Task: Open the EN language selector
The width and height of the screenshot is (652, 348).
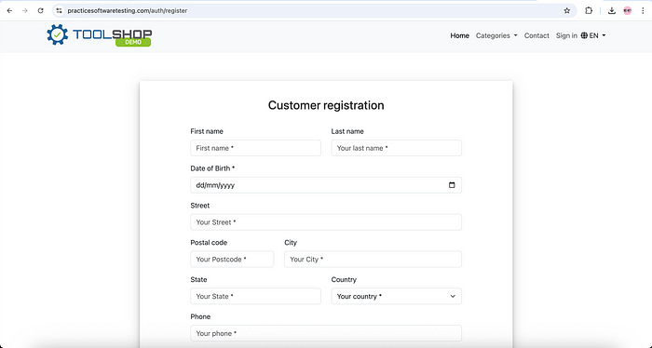Action: (593, 35)
